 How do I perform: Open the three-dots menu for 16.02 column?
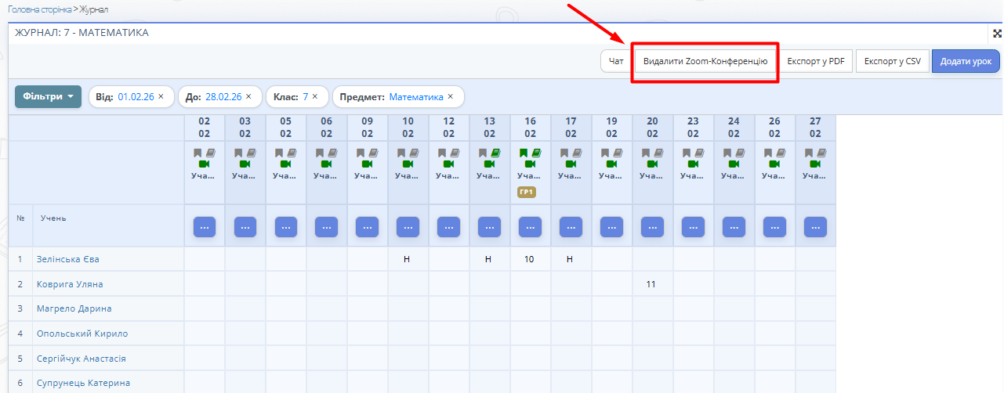[x=531, y=227]
